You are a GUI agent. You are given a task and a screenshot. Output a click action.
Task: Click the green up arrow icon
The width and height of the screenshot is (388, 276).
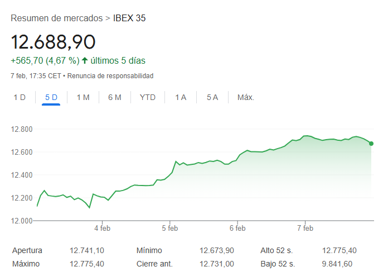85,60
